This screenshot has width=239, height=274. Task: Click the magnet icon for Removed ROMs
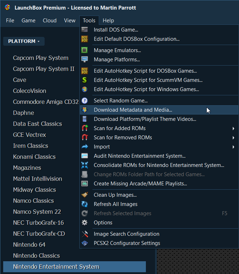(x=85, y=138)
